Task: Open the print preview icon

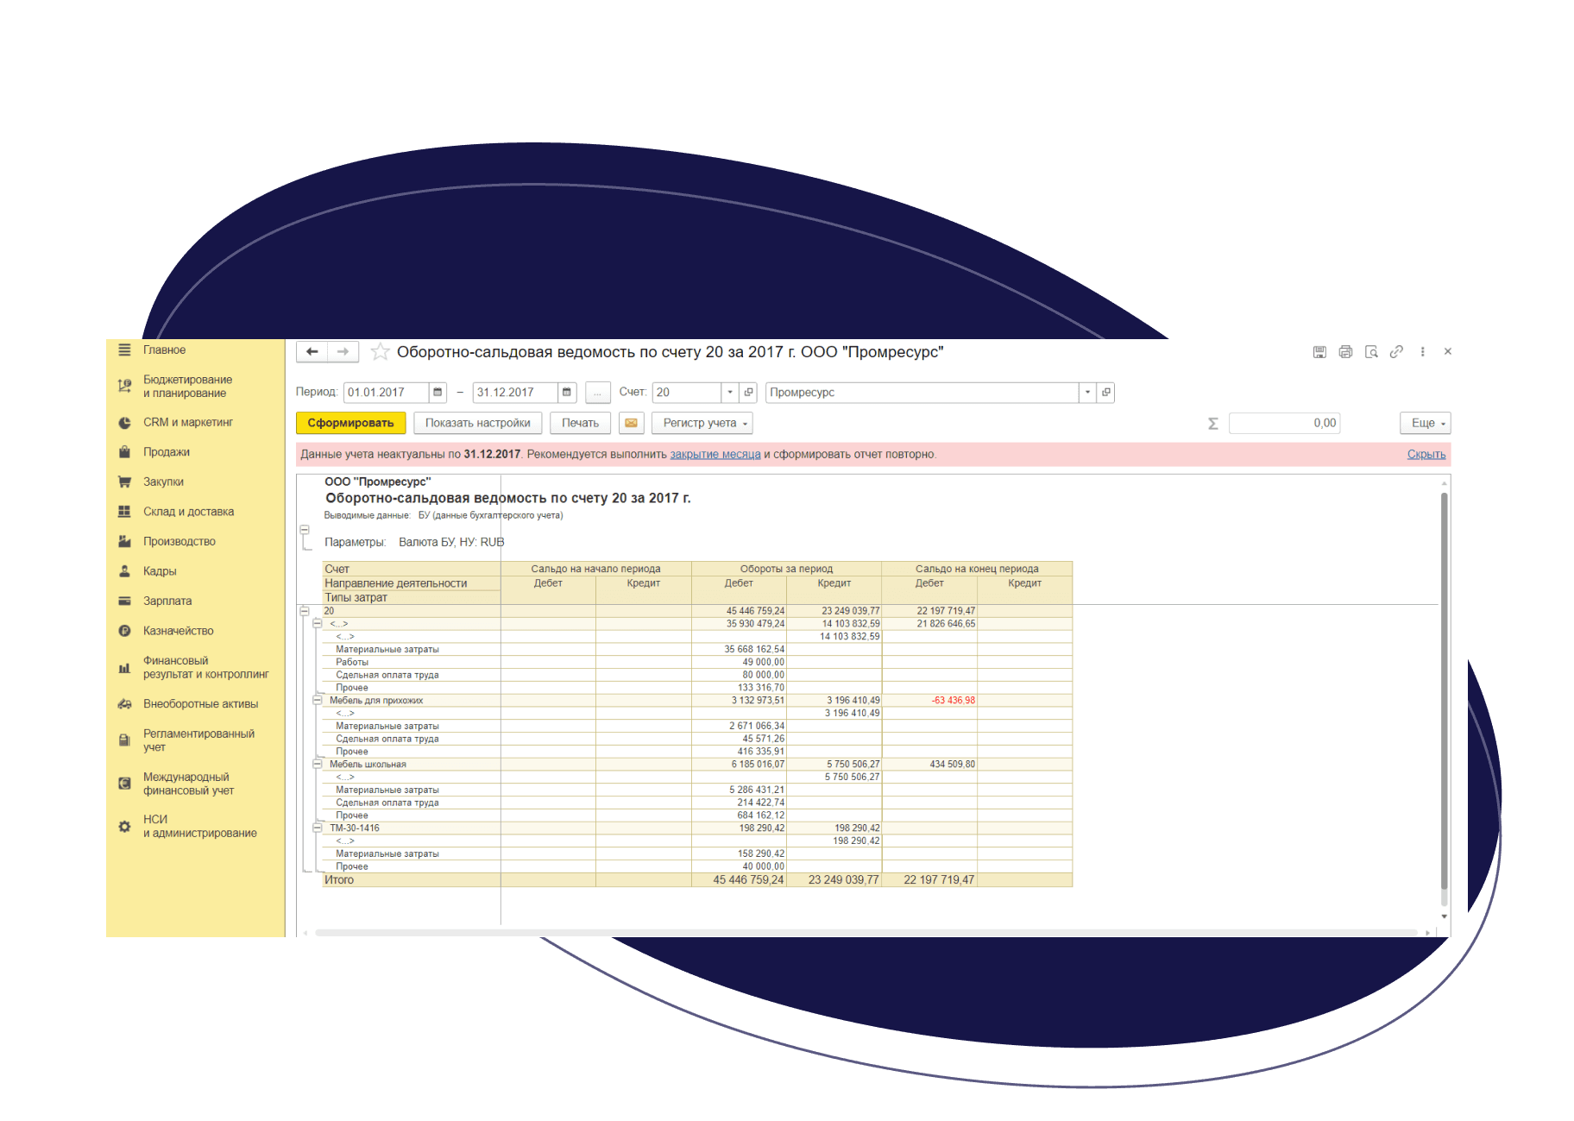Action: 1371,352
